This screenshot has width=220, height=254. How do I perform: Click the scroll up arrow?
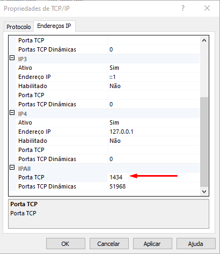(x=204, y=40)
